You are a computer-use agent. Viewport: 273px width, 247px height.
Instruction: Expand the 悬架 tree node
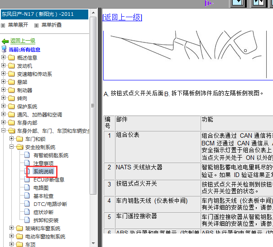coord(3,81)
